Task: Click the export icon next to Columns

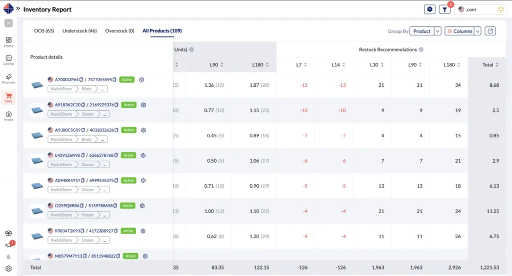Action: coord(490,31)
